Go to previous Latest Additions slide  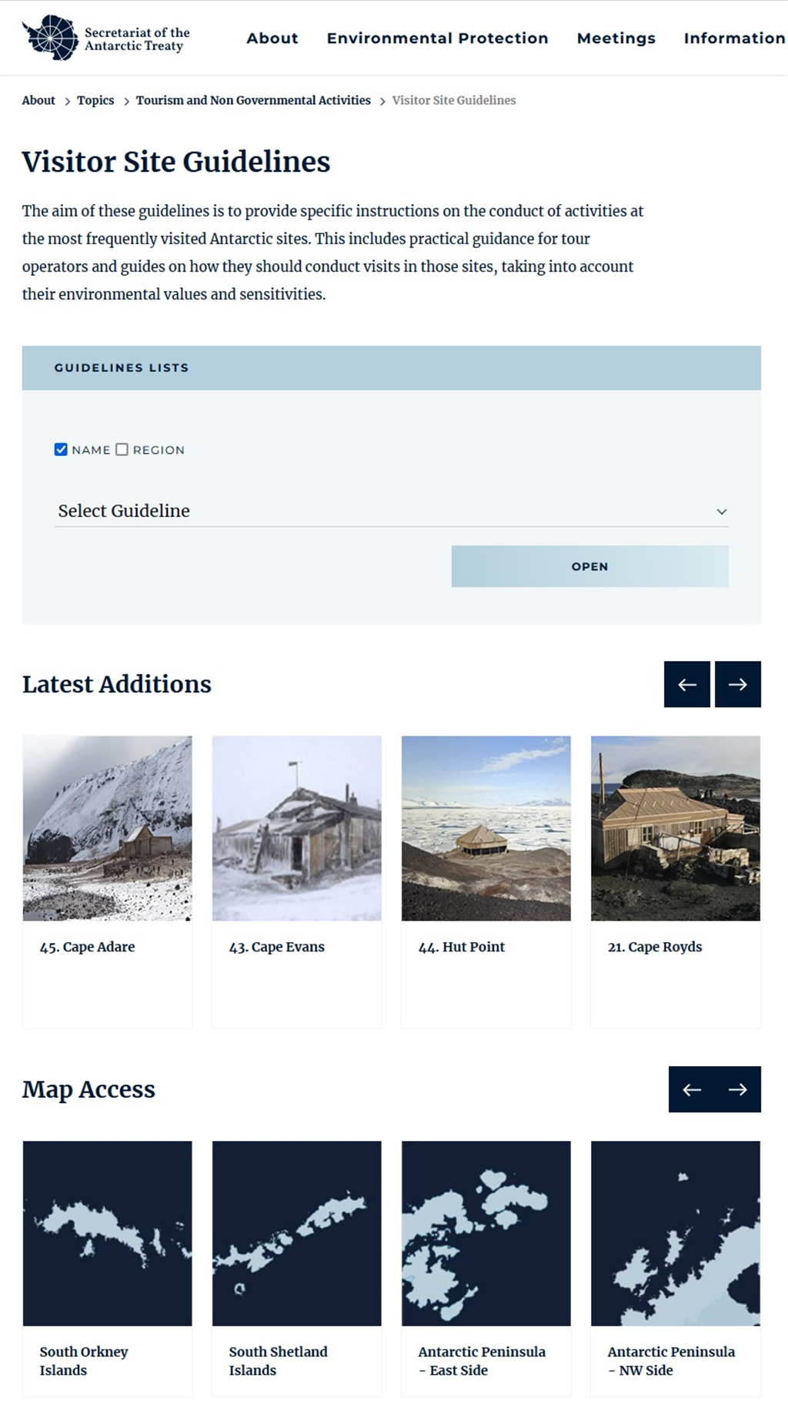[x=686, y=684]
